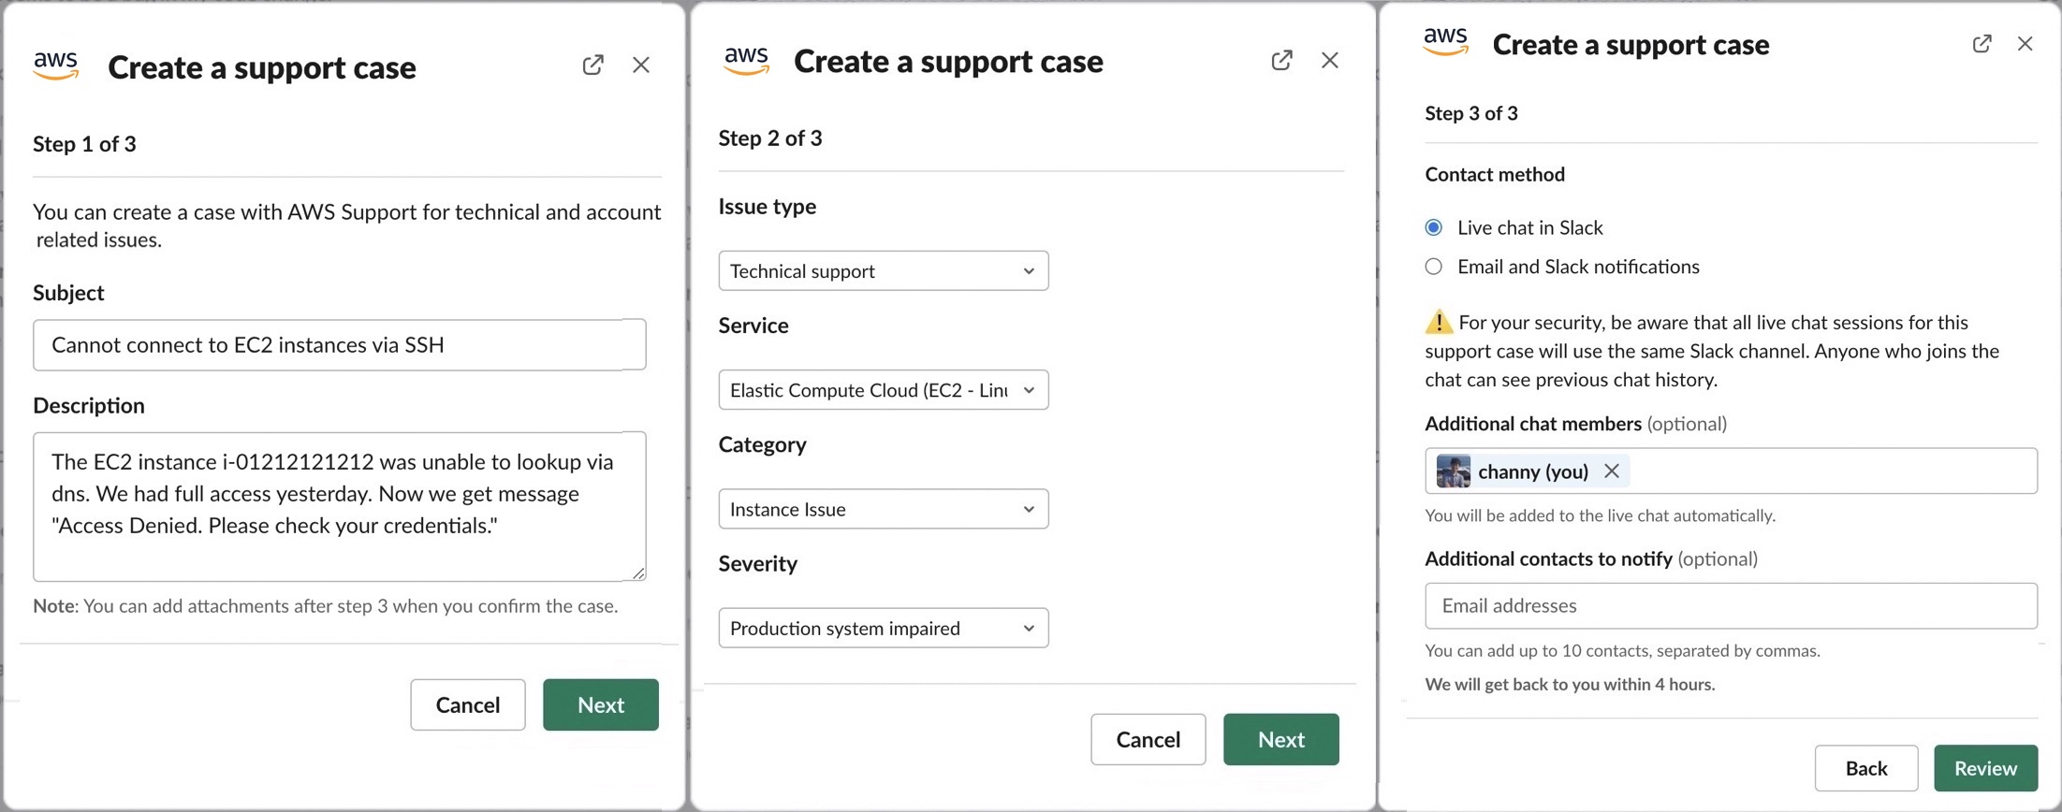
Task: Click AWS logo in Step 3 dialog
Action: click(x=1446, y=41)
